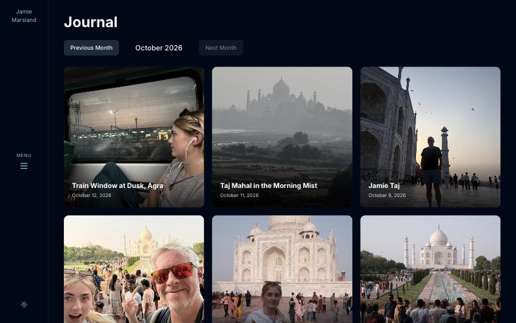The image size is (516, 323).
Task: Toggle light mode with the sun icon
Action: tap(24, 304)
